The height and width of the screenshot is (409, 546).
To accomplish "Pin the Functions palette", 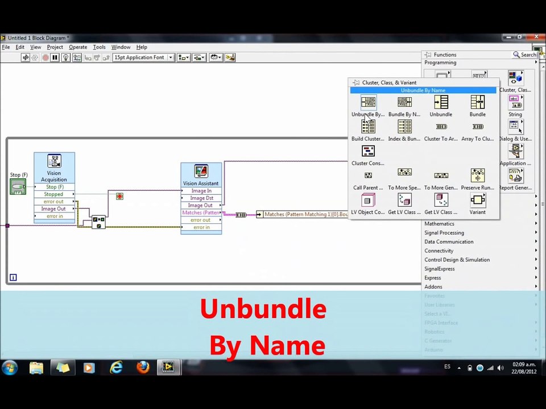I will pyautogui.click(x=428, y=55).
